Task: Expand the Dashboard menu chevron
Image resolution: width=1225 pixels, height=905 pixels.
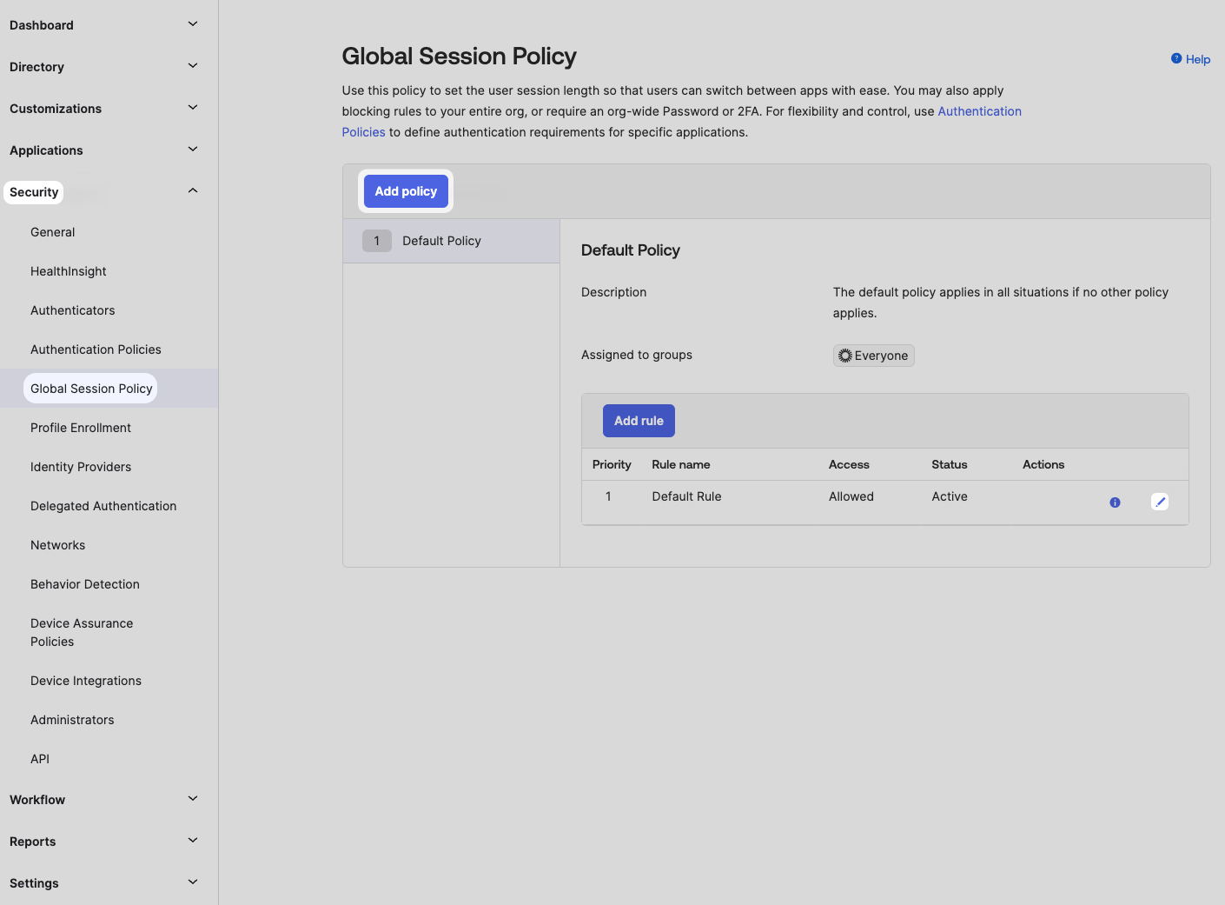Action: click(x=193, y=24)
